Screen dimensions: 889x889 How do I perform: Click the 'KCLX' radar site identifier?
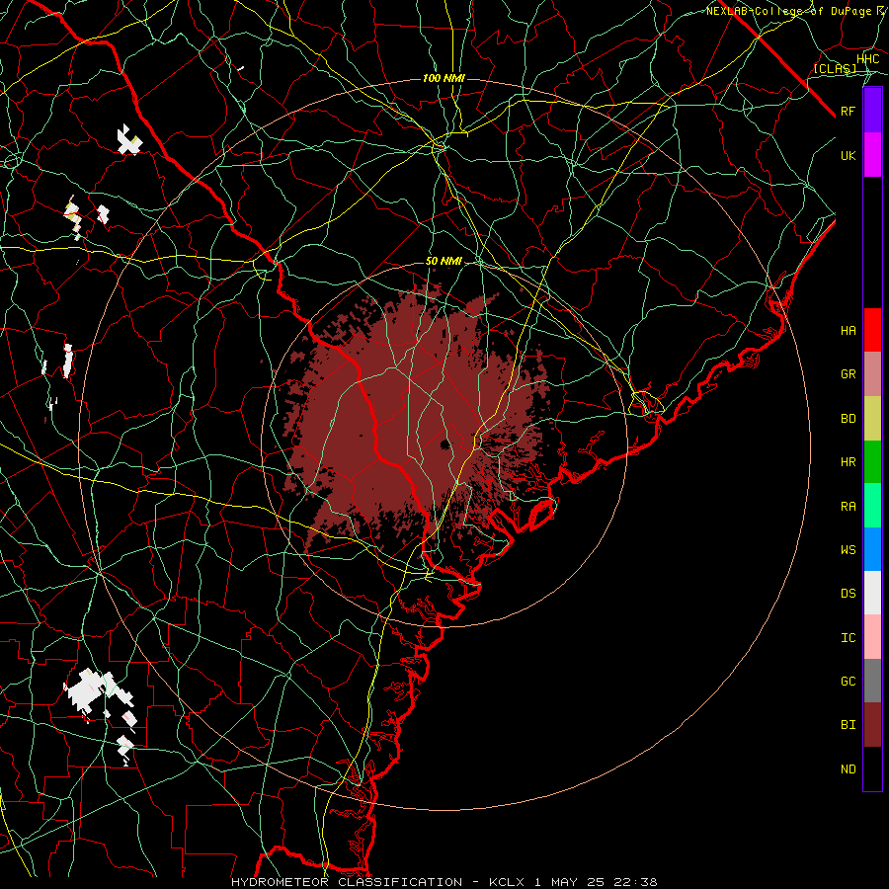click(507, 882)
